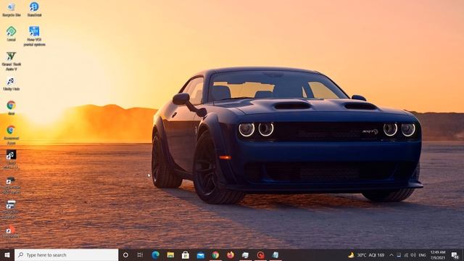Launch Google Chrome from the taskbar
The width and height of the screenshot is (464, 261).
point(215,254)
